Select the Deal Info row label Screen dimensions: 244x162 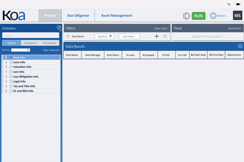19,57
